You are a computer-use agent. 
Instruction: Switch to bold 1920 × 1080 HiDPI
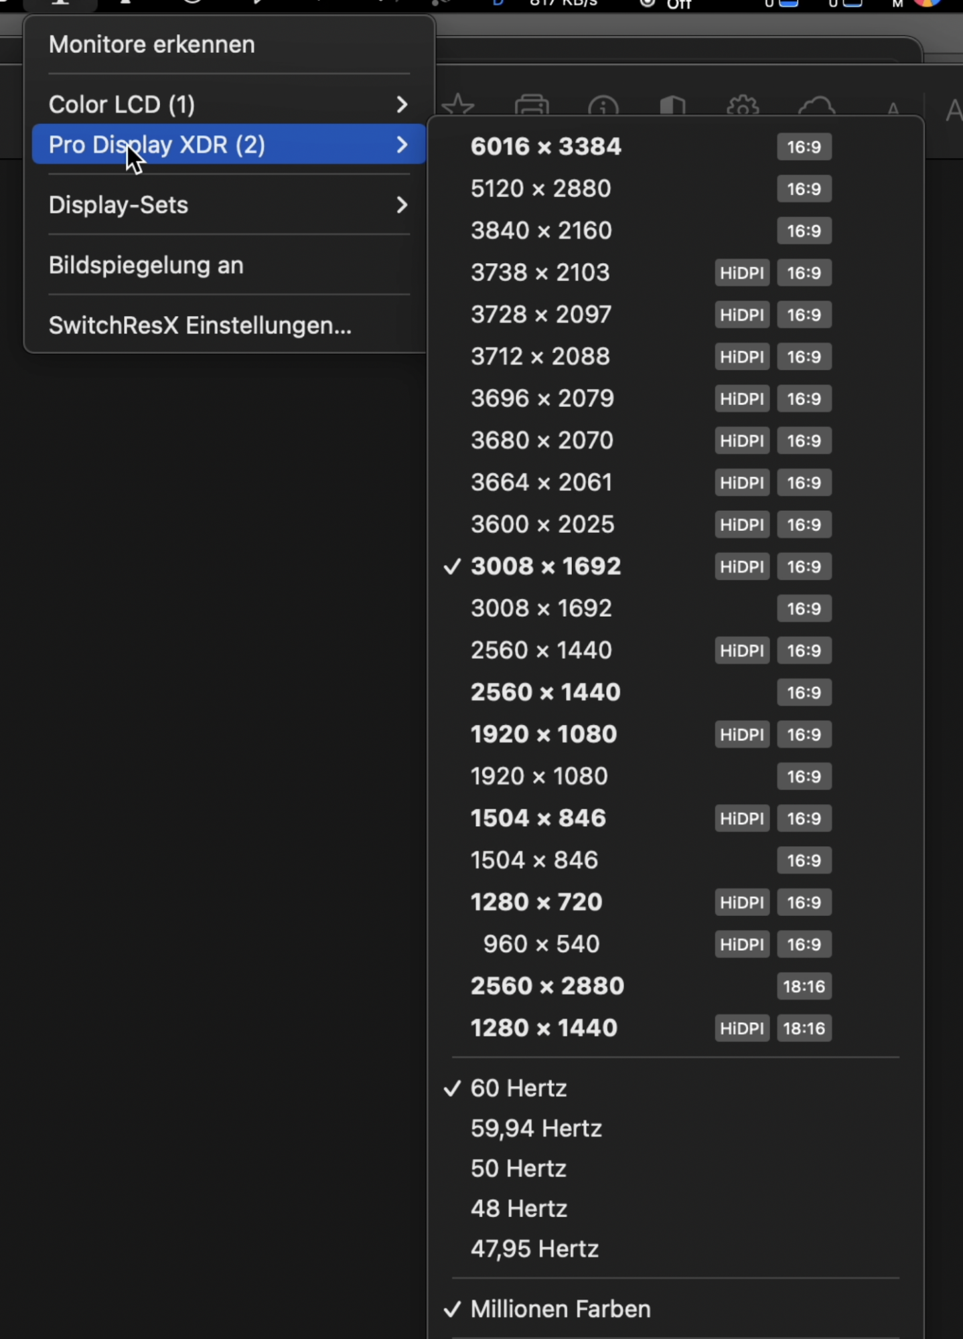tap(675, 734)
